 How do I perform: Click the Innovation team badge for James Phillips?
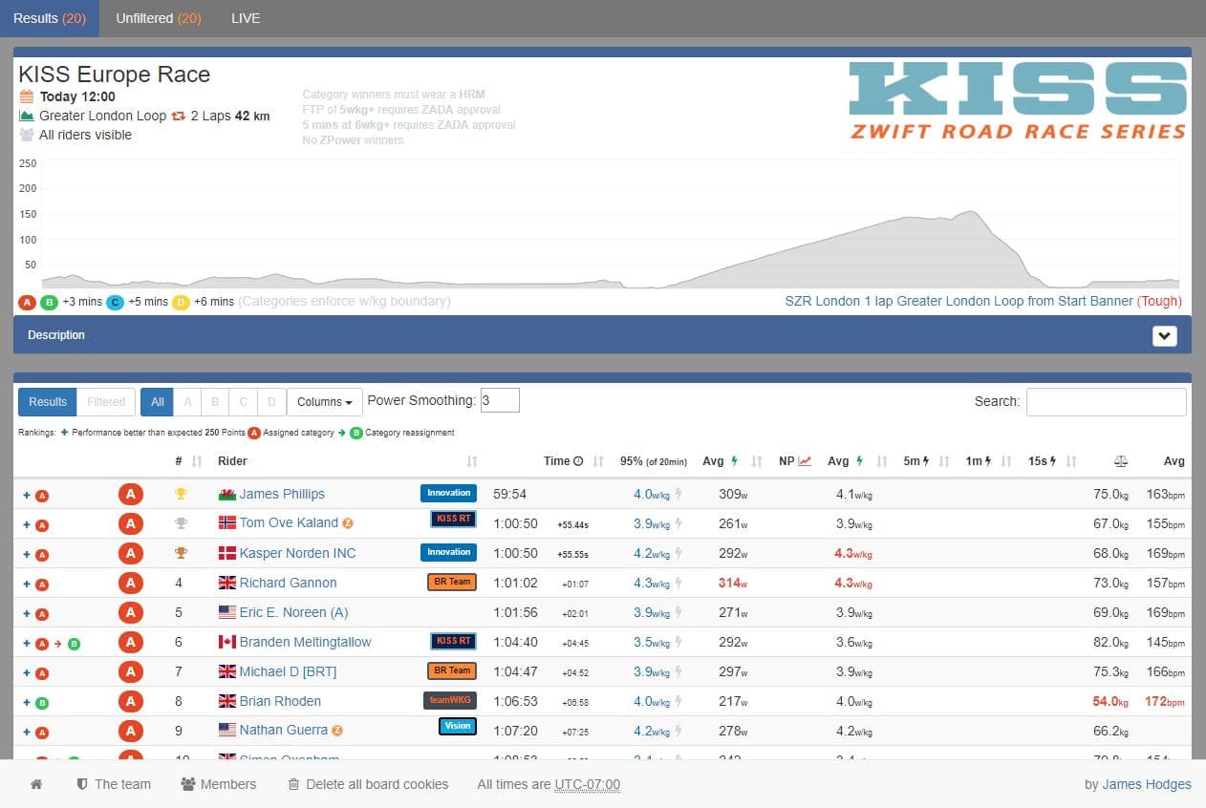(448, 494)
